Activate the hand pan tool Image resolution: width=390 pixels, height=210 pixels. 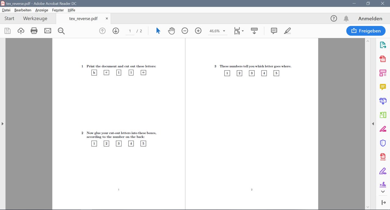(171, 31)
